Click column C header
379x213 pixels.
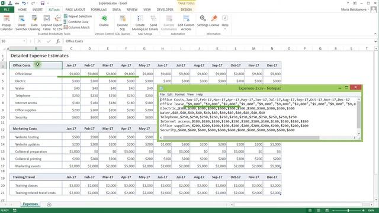(71, 49)
